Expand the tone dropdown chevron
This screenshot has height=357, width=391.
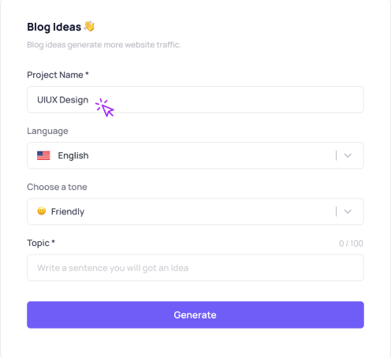348,211
